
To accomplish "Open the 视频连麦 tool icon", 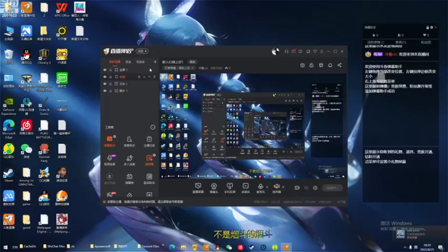I will click(x=109, y=160).
